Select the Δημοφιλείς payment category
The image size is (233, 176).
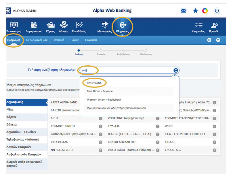27,102
